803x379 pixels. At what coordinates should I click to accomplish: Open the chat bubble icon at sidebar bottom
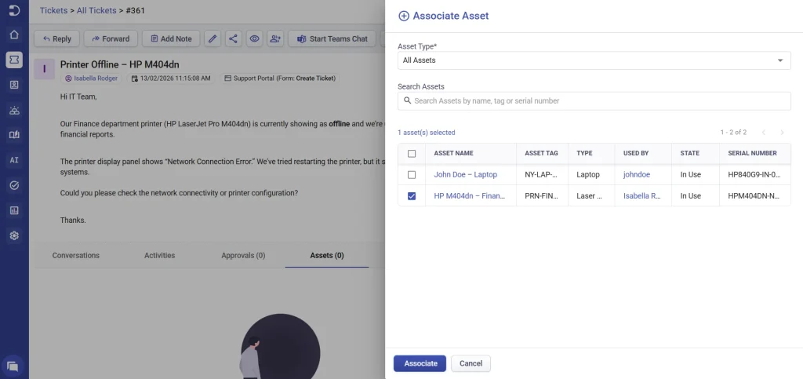coord(13,366)
